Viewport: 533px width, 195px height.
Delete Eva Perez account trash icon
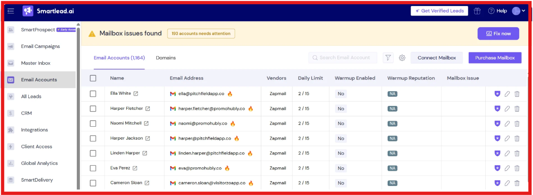[517, 168]
